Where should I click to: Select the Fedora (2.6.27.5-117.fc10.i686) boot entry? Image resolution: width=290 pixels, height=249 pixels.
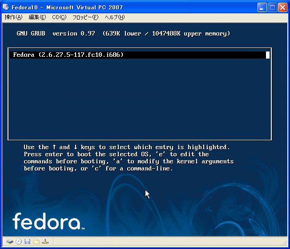click(x=140, y=55)
